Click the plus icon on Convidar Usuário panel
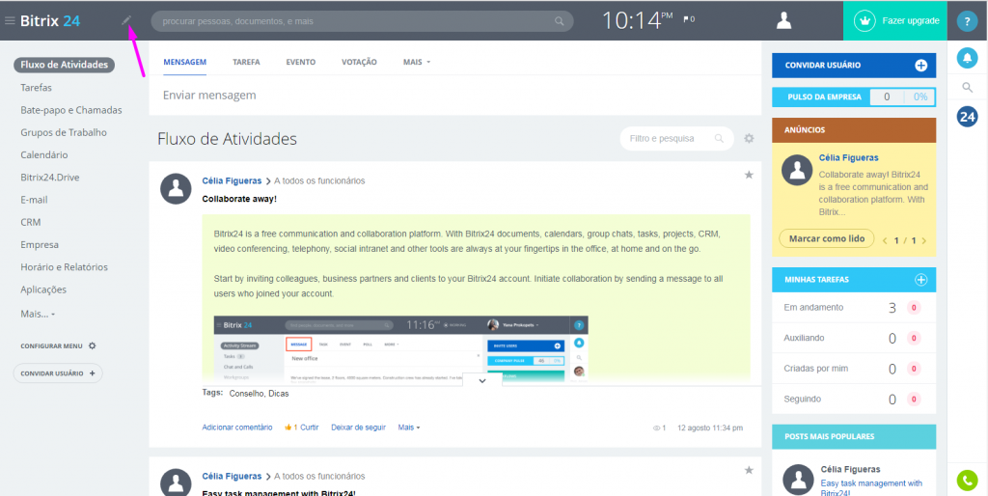The width and height of the screenshot is (988, 496). (x=920, y=65)
